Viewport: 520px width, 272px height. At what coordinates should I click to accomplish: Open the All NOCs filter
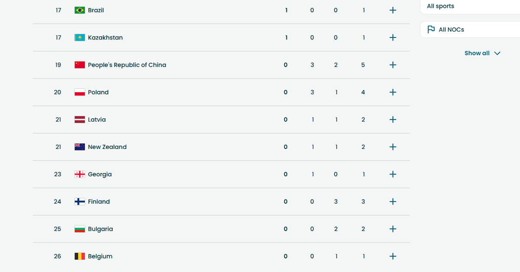[x=468, y=29]
